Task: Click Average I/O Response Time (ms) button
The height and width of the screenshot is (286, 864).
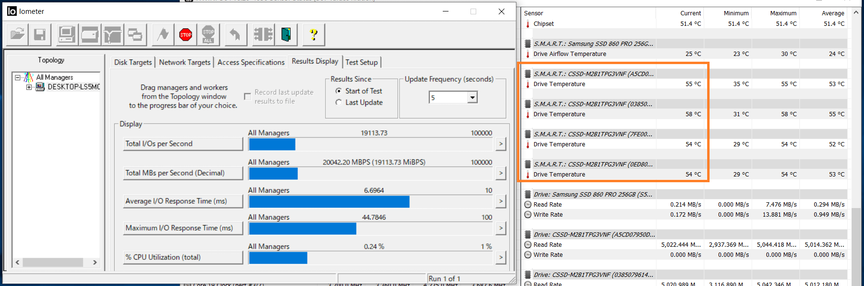Action: pyautogui.click(x=183, y=201)
